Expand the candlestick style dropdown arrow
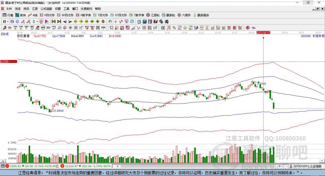Image resolution: width=325 pixels, height=176 pixels. pyautogui.click(x=37, y=21)
